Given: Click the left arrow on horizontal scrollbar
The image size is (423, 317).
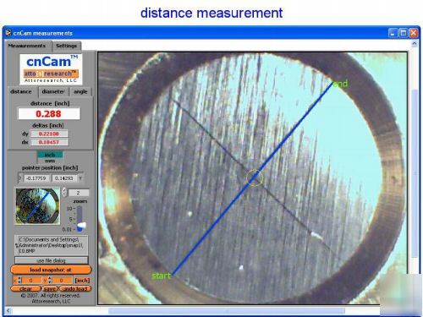Looking at the screenshot, I should pos(8,310).
